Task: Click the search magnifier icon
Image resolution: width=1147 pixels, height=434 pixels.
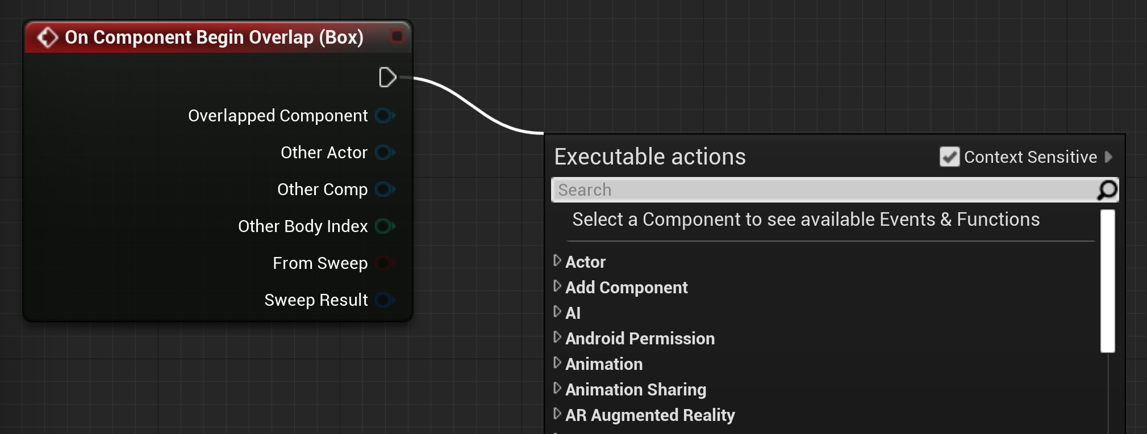Action: 1107,190
